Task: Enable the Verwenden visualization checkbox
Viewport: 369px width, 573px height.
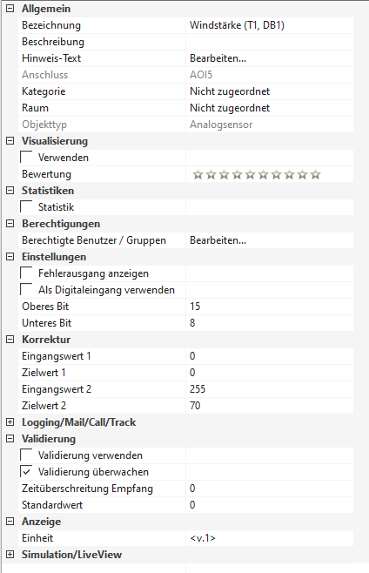Action: coord(26,157)
